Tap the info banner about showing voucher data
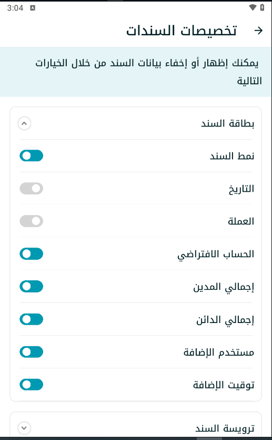The height and width of the screenshot is (440, 272). [136, 72]
